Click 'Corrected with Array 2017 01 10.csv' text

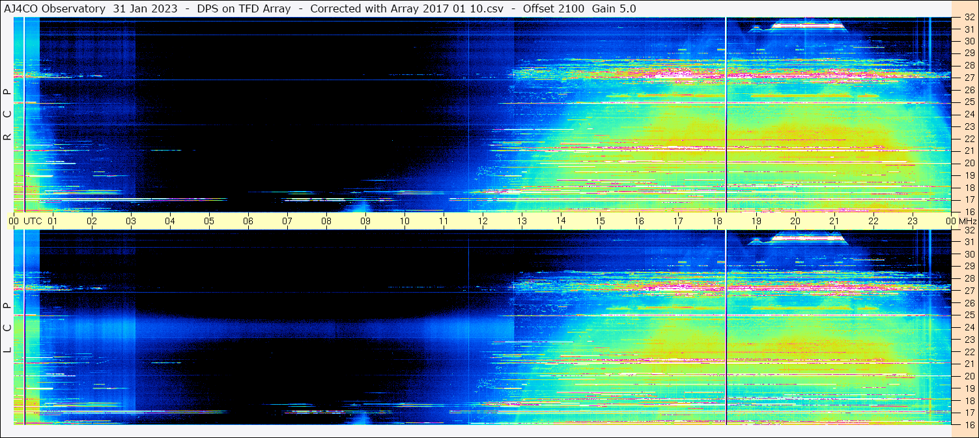click(408, 8)
